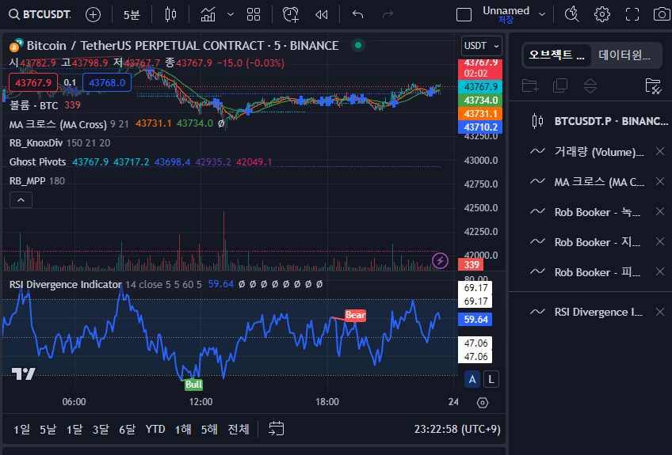
Task: Select RSI Divergence Indicator legend
Action: pyautogui.click(x=66, y=285)
